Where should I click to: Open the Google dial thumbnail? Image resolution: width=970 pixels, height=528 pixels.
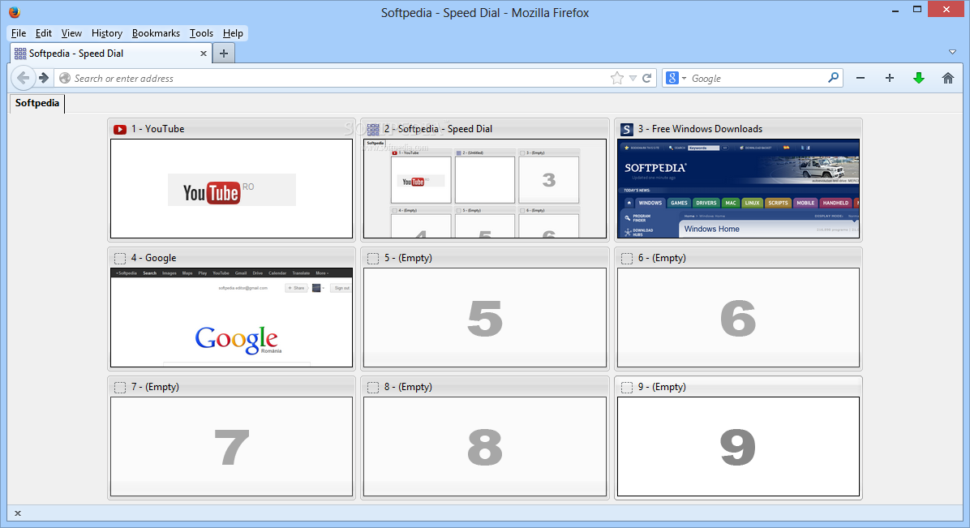click(x=231, y=318)
